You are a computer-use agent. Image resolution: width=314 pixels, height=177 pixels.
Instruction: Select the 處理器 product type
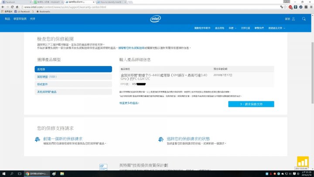click(x=73, y=69)
